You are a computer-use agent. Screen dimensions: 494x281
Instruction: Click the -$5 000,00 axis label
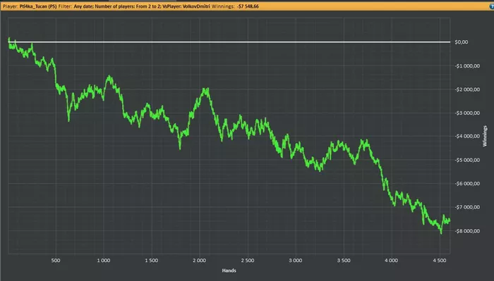[467, 161]
